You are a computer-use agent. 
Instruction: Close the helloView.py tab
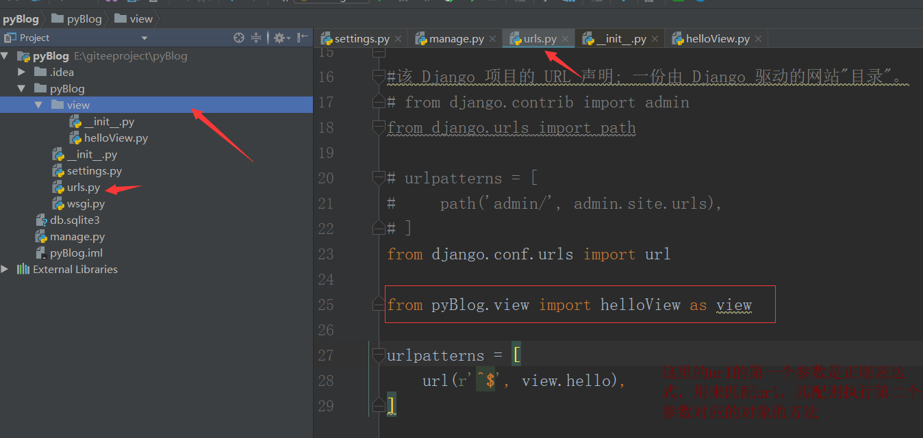tap(759, 40)
